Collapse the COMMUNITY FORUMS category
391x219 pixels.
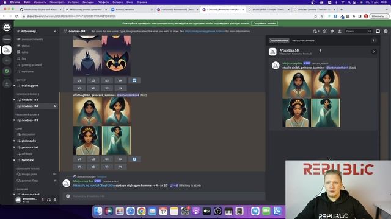(27, 169)
